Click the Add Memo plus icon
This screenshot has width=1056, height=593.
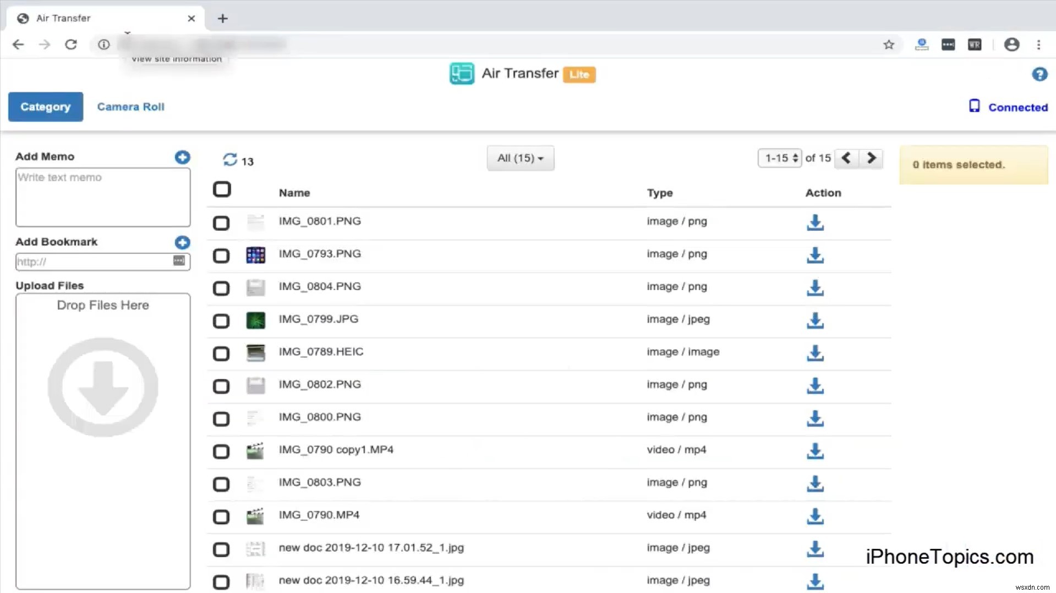point(182,157)
